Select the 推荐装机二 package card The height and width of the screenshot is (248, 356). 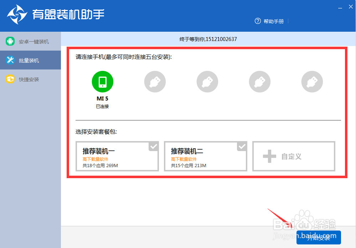point(206,156)
